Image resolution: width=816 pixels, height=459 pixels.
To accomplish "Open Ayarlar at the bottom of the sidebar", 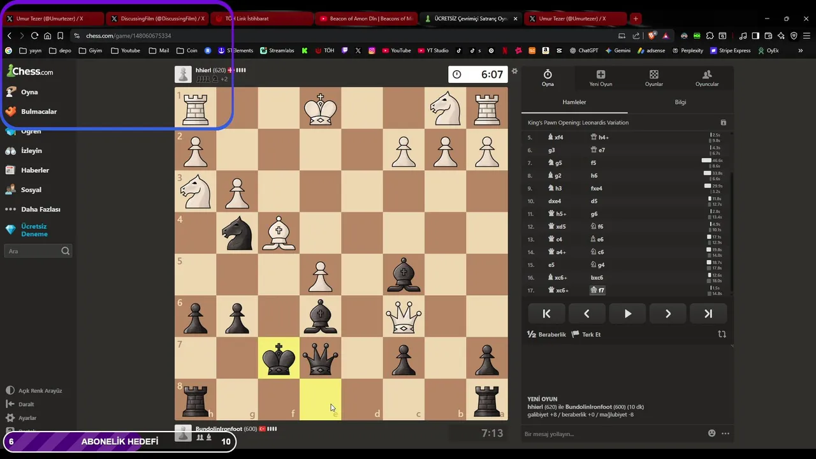I will coord(22,418).
